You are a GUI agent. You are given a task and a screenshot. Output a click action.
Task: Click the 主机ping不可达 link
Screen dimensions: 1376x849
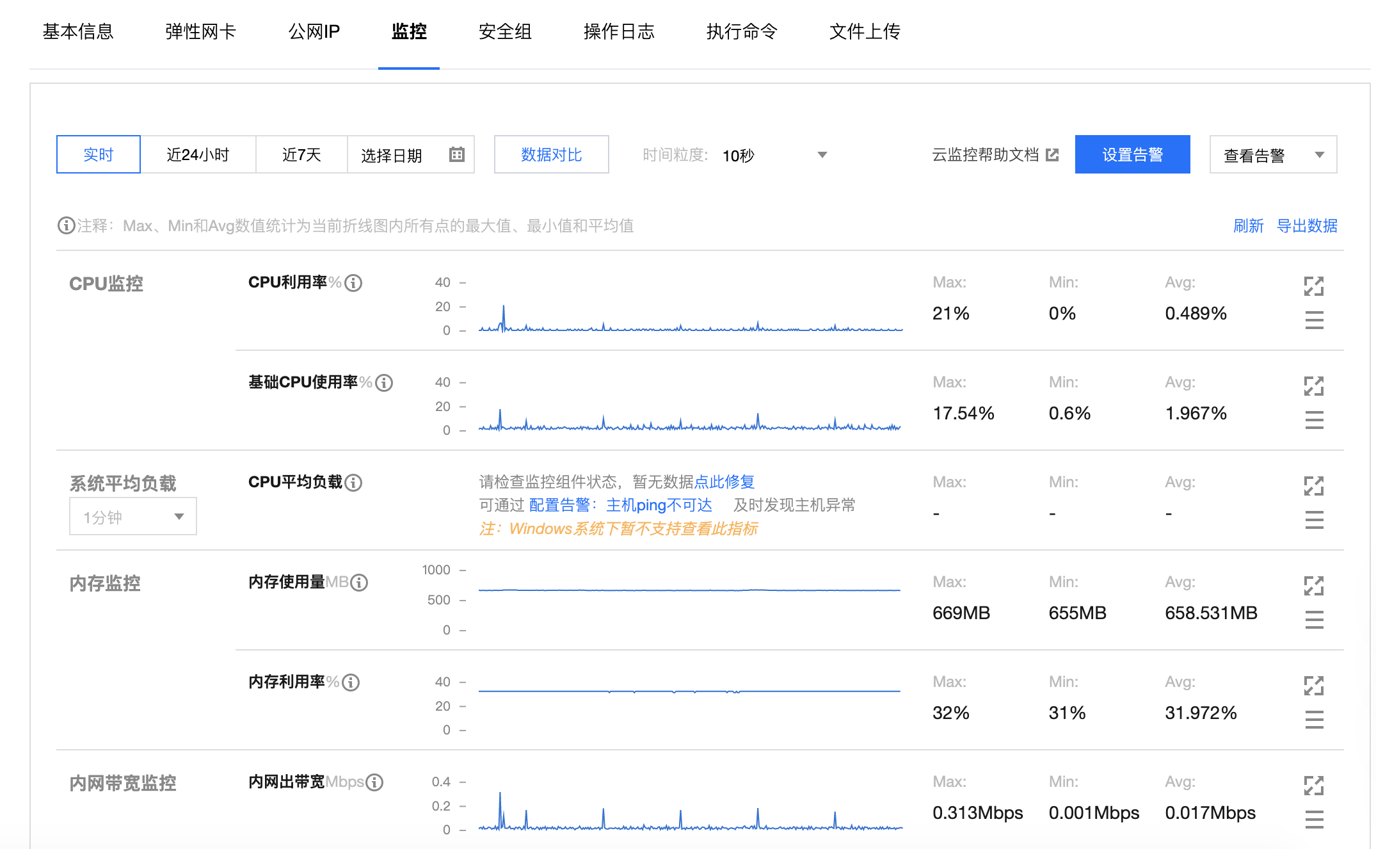(x=659, y=505)
